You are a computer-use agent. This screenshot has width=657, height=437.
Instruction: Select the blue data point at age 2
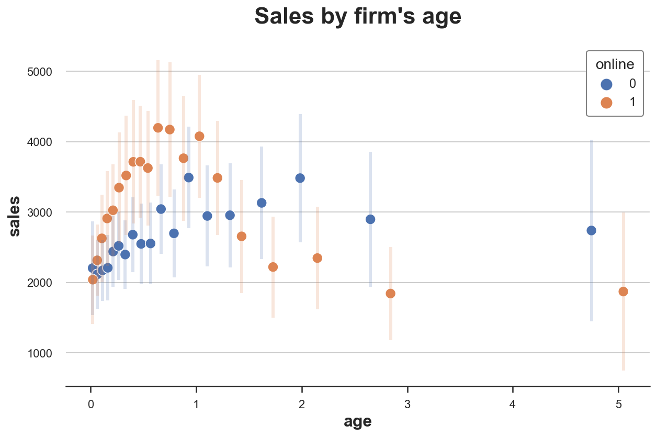(x=300, y=178)
